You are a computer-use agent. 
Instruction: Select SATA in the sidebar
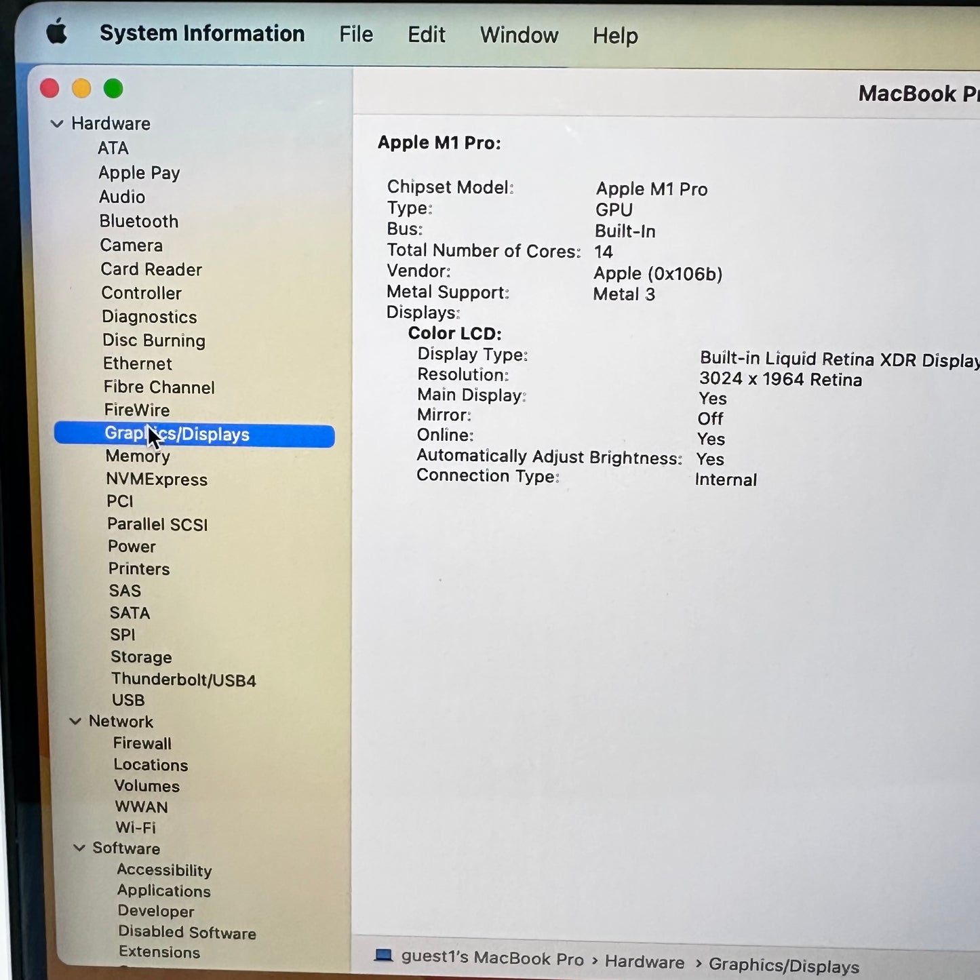130,613
